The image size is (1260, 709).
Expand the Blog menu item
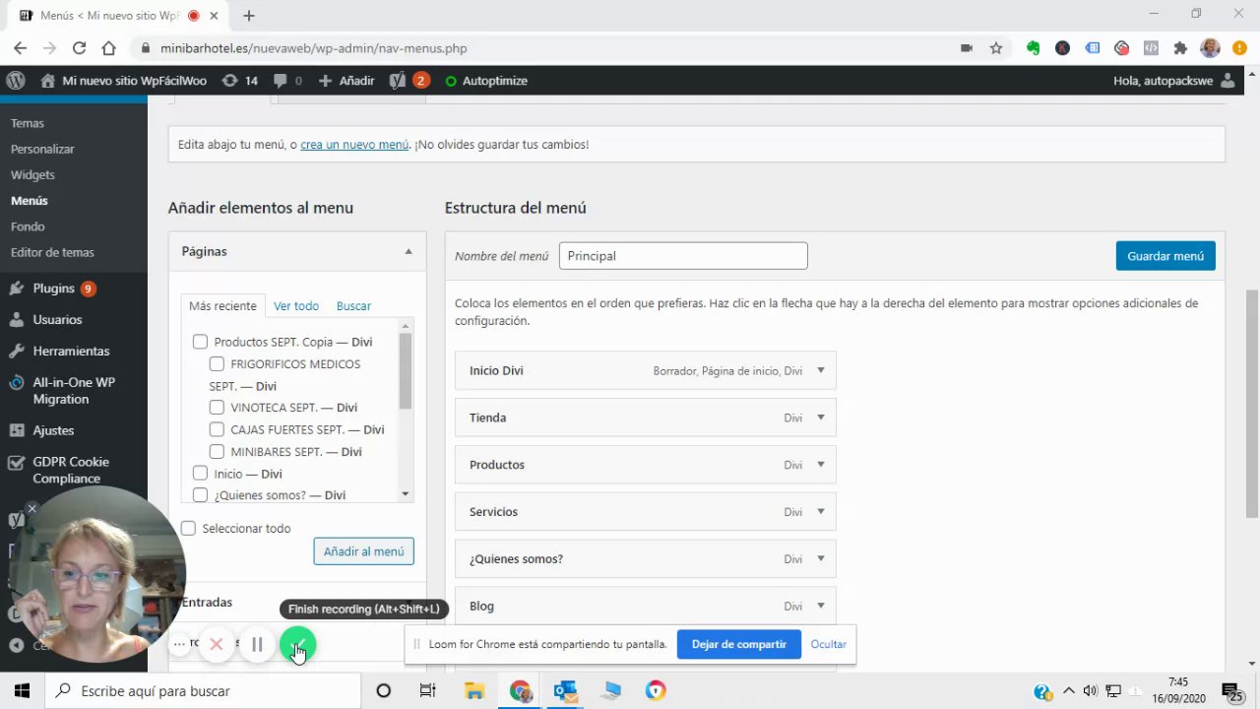tap(821, 607)
